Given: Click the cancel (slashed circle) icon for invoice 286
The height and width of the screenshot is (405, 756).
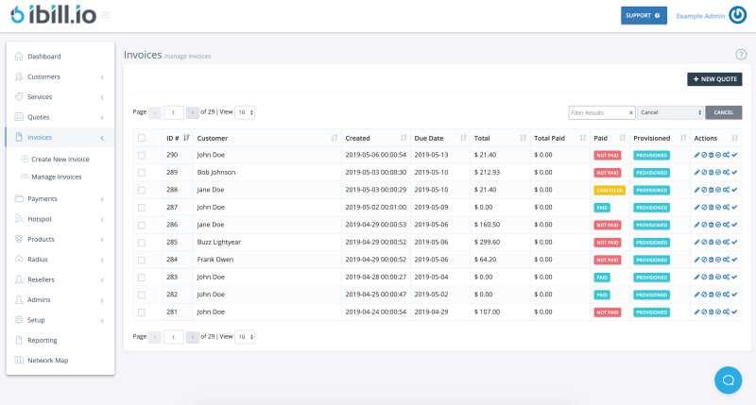Looking at the screenshot, I should [704, 225].
